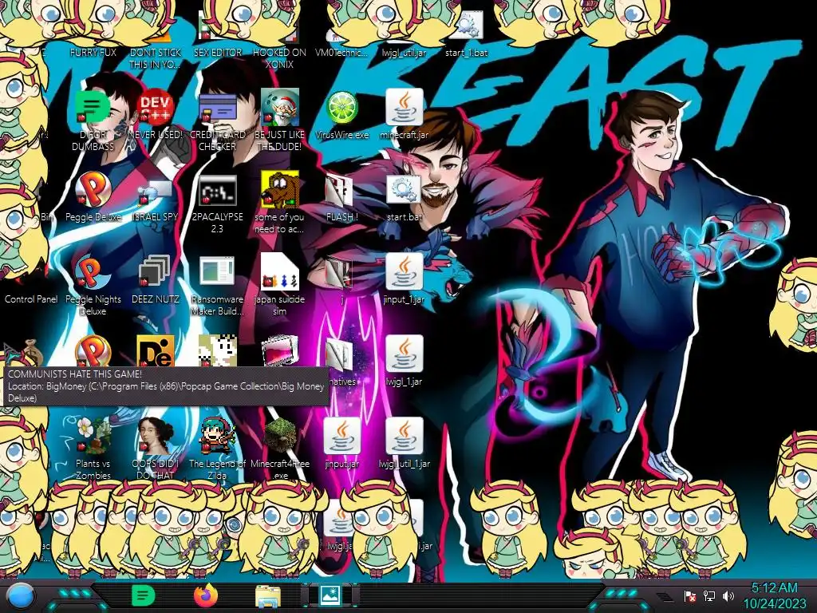
Task: Open File Explorer from the taskbar
Action: click(x=268, y=597)
